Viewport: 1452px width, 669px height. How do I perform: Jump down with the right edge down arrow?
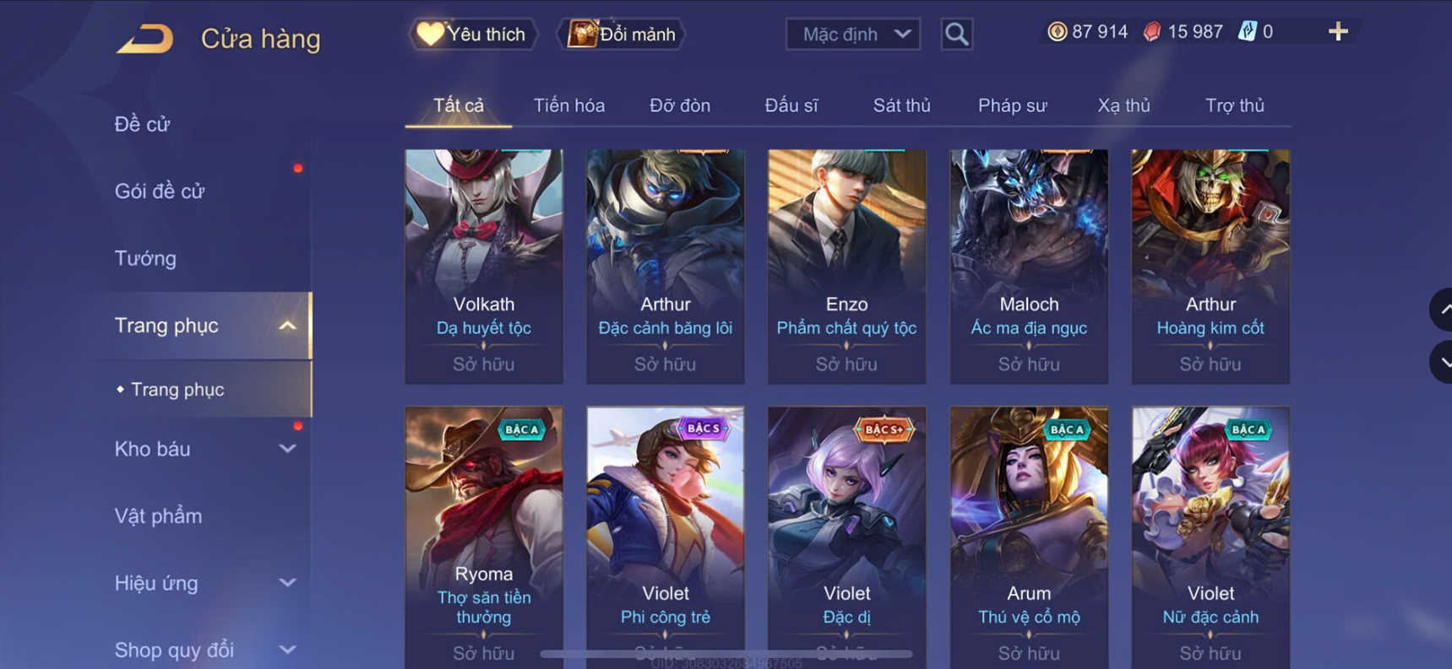pos(1443,362)
